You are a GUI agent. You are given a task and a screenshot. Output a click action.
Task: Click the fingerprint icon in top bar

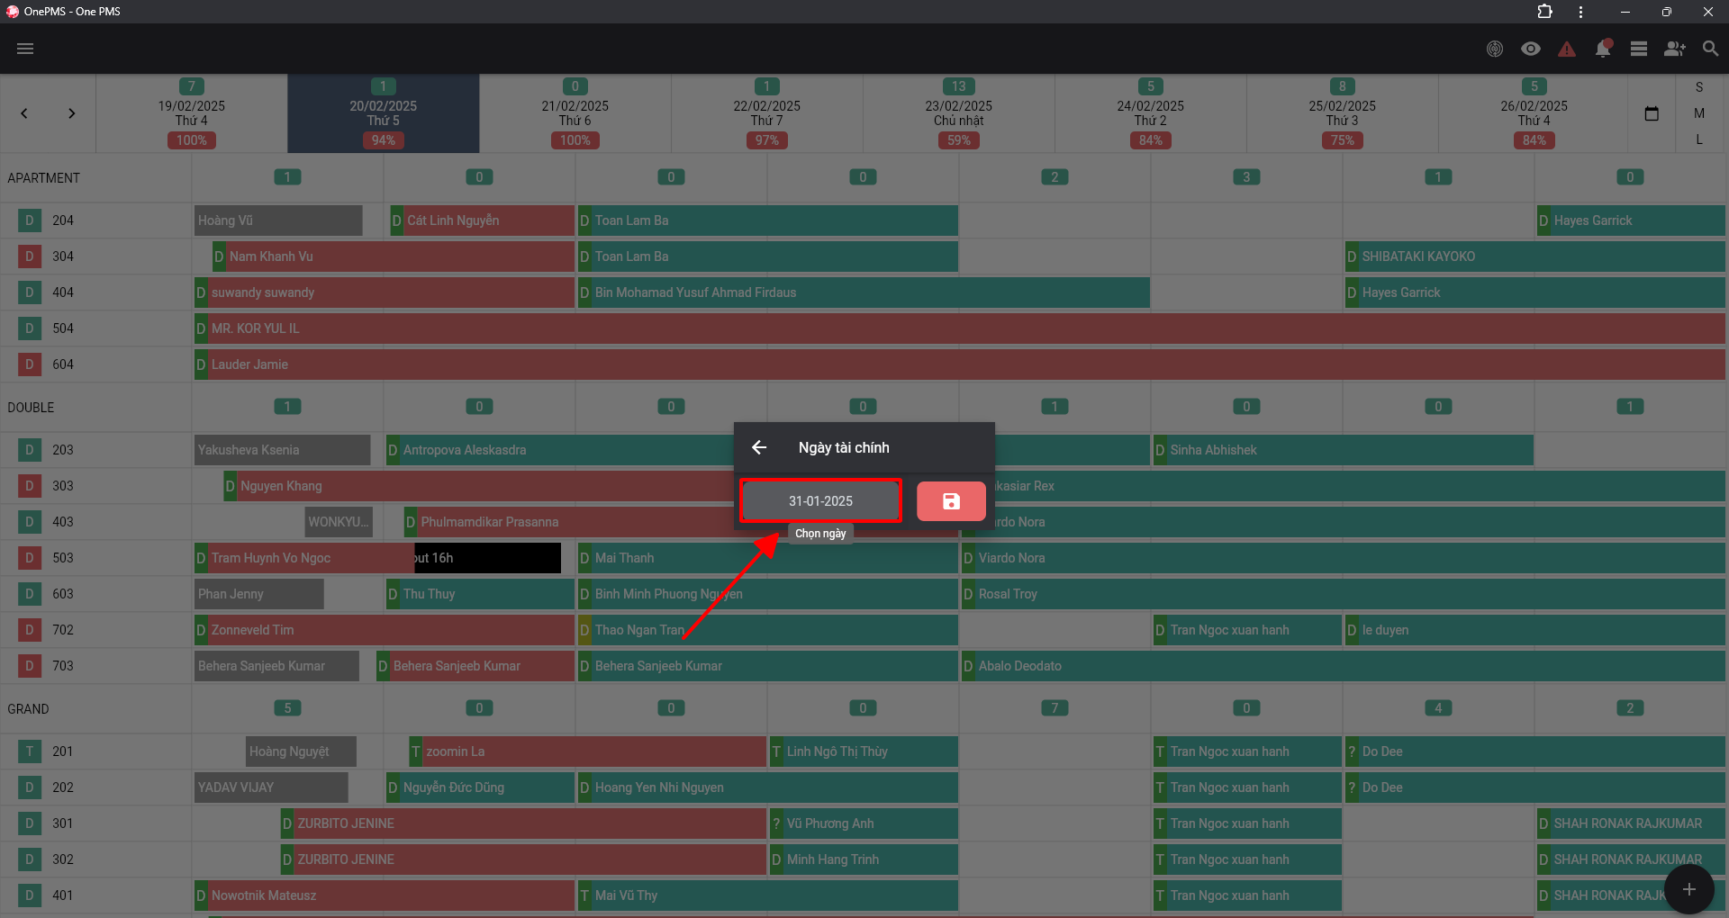tap(1495, 49)
